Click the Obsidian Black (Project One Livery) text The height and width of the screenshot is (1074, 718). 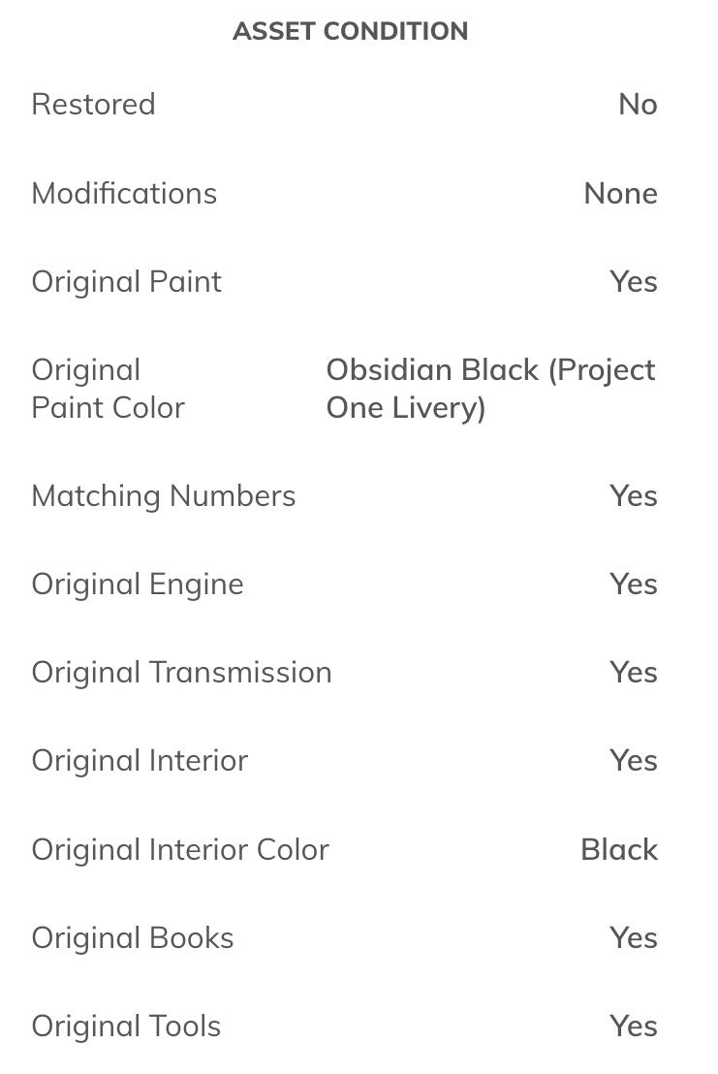(490, 389)
